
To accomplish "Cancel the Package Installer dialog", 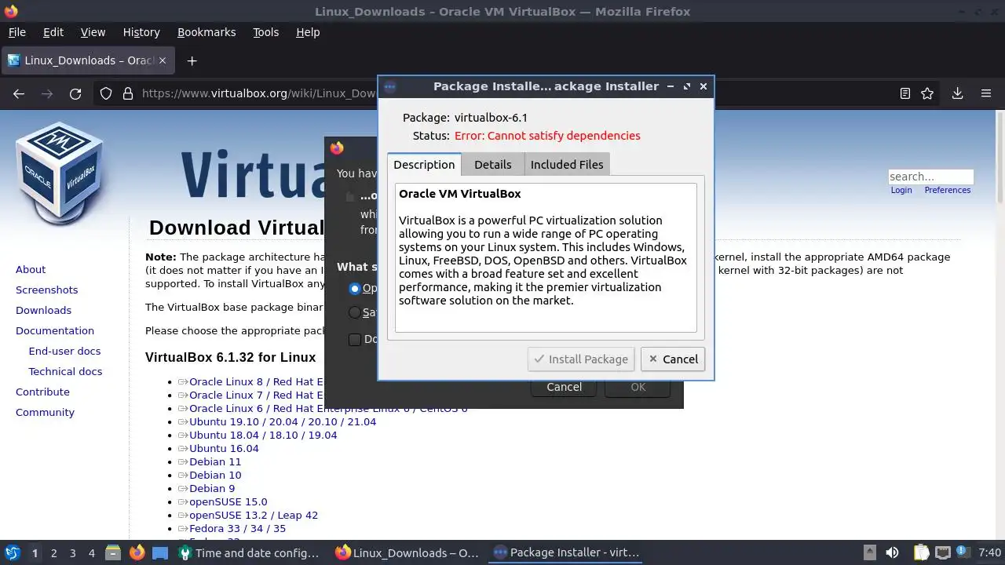I will (673, 359).
